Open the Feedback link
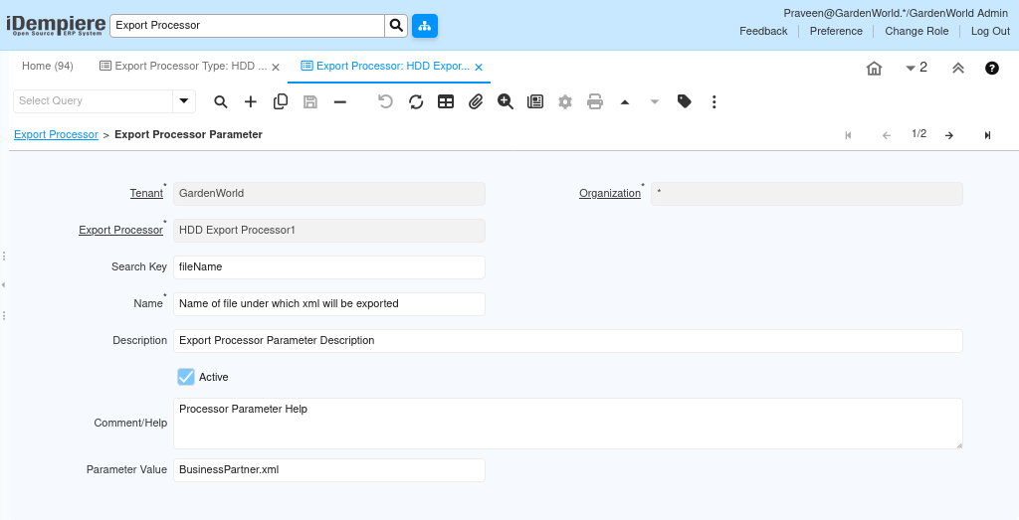Viewport: 1019px width, 520px height. 763,31
